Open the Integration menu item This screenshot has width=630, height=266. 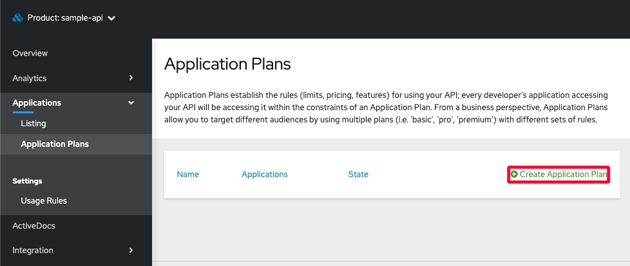pos(33,250)
